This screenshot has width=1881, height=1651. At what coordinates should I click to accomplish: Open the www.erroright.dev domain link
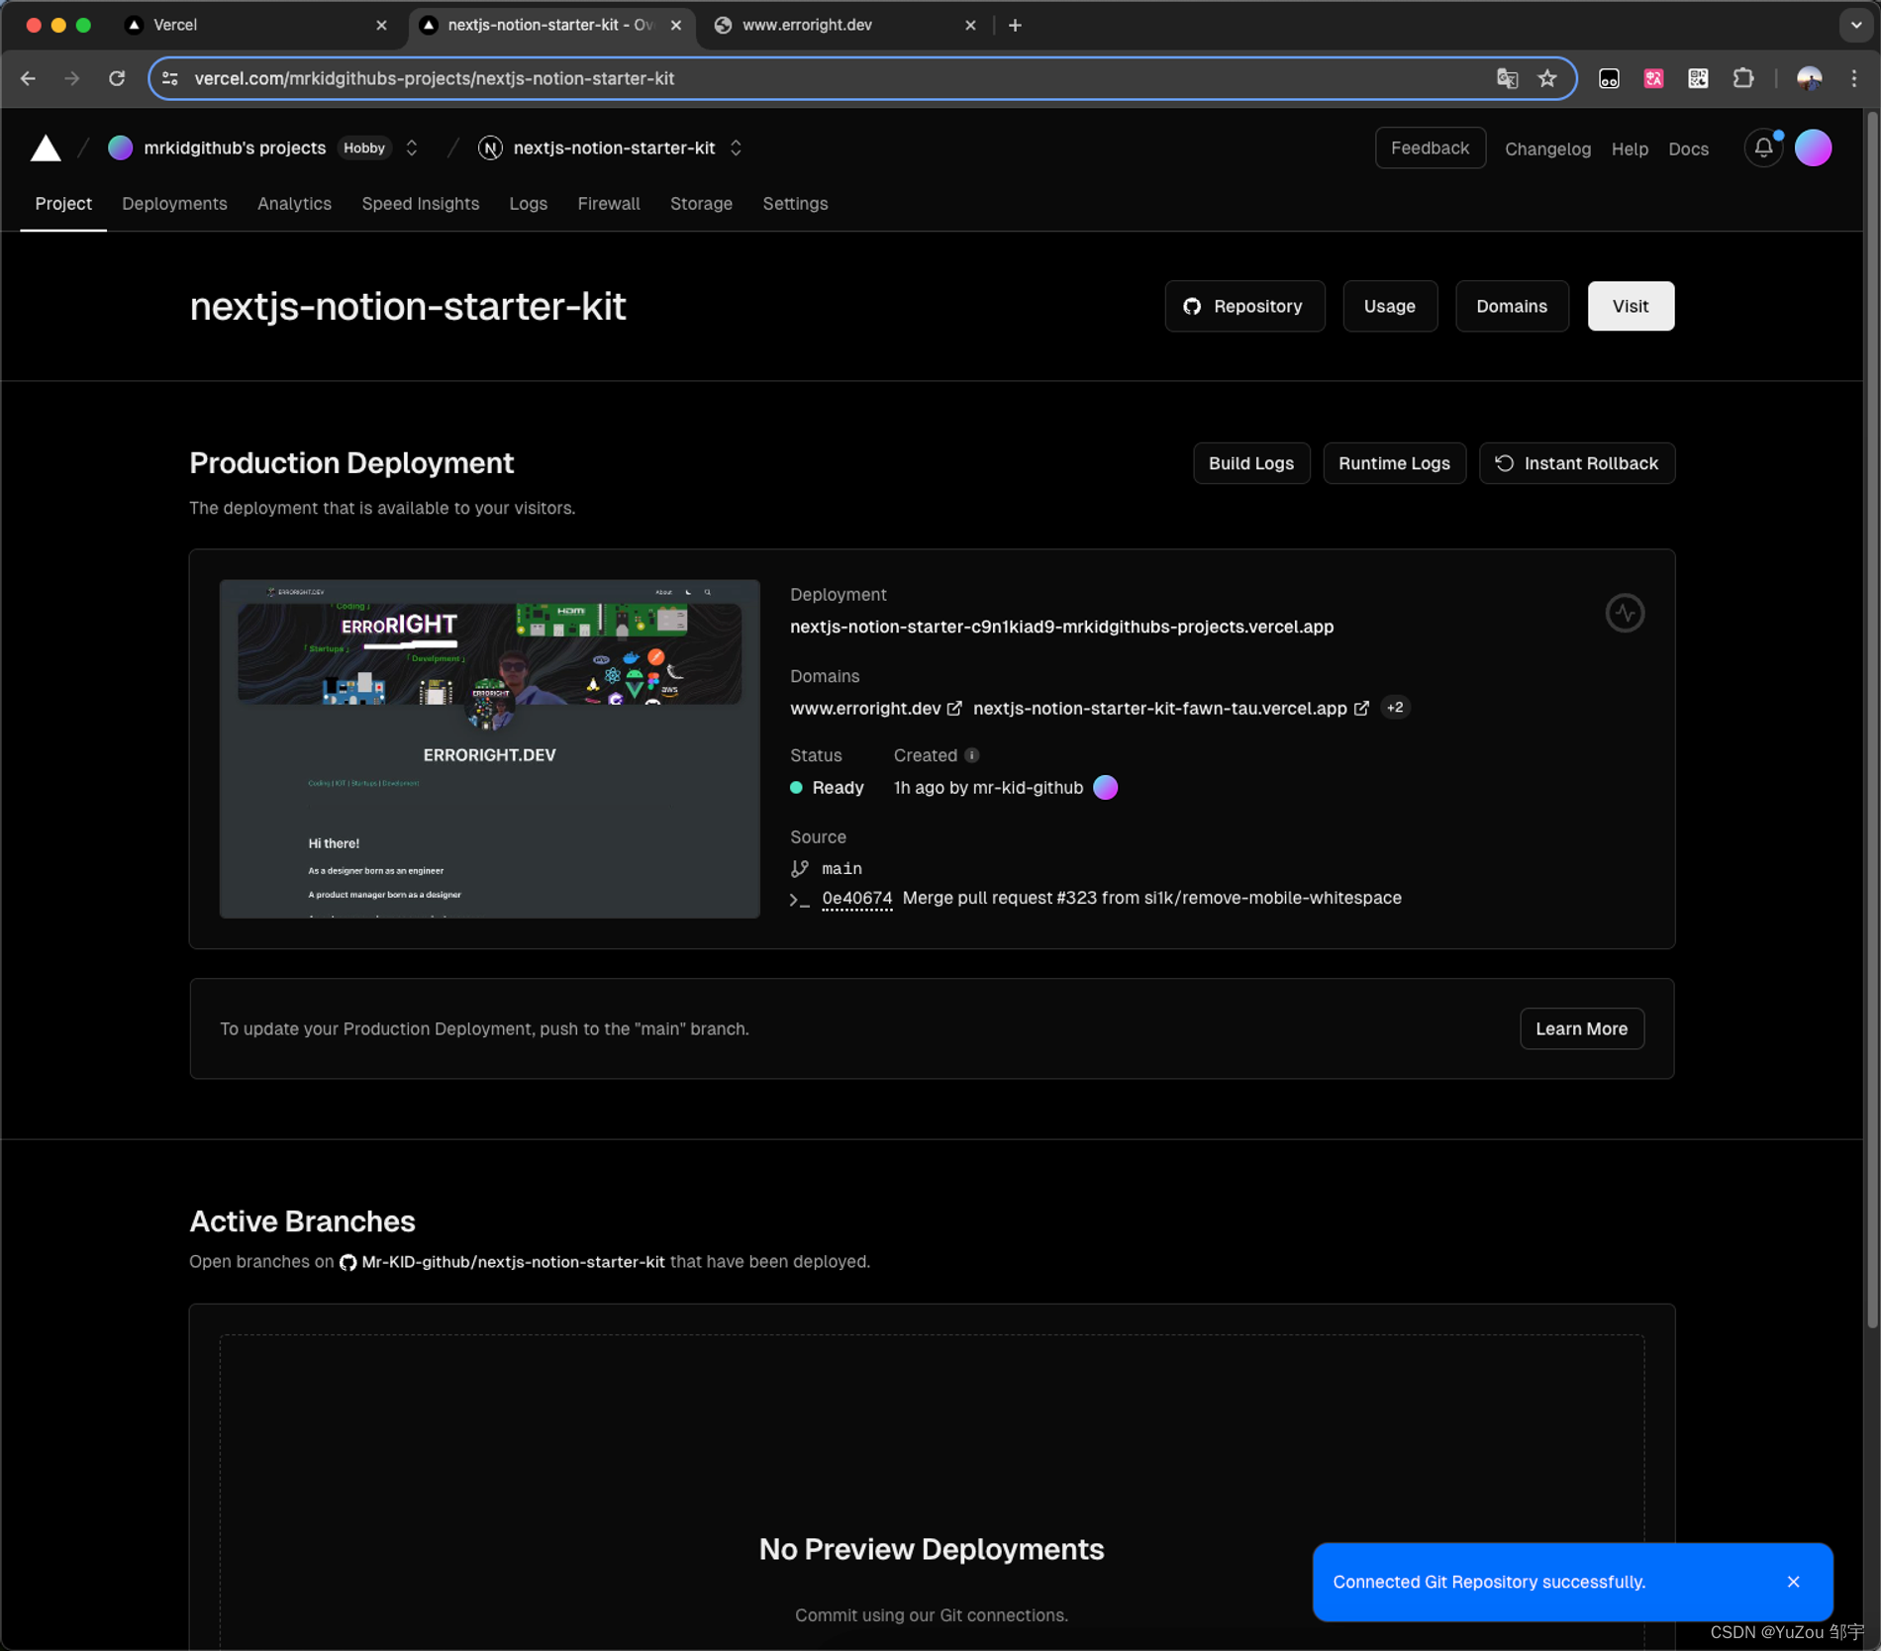point(865,709)
